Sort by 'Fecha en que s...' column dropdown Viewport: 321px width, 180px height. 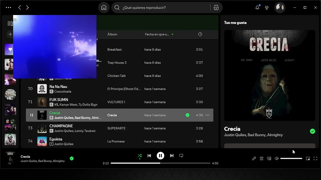tap(159, 34)
